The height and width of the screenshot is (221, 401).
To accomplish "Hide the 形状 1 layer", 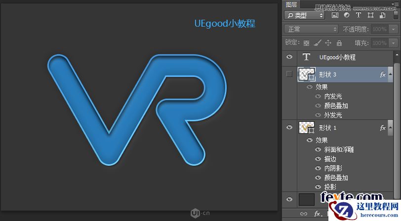I will click(289, 127).
